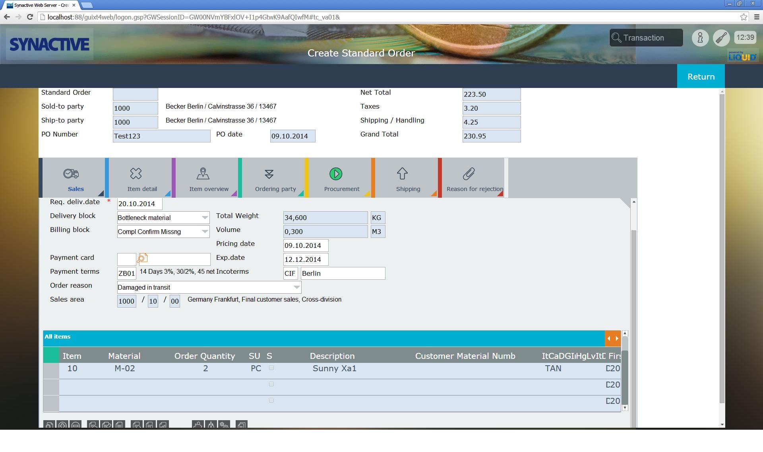Navigate to the Shipping tab
Viewport: 763px width, 452px height.
[x=407, y=179]
